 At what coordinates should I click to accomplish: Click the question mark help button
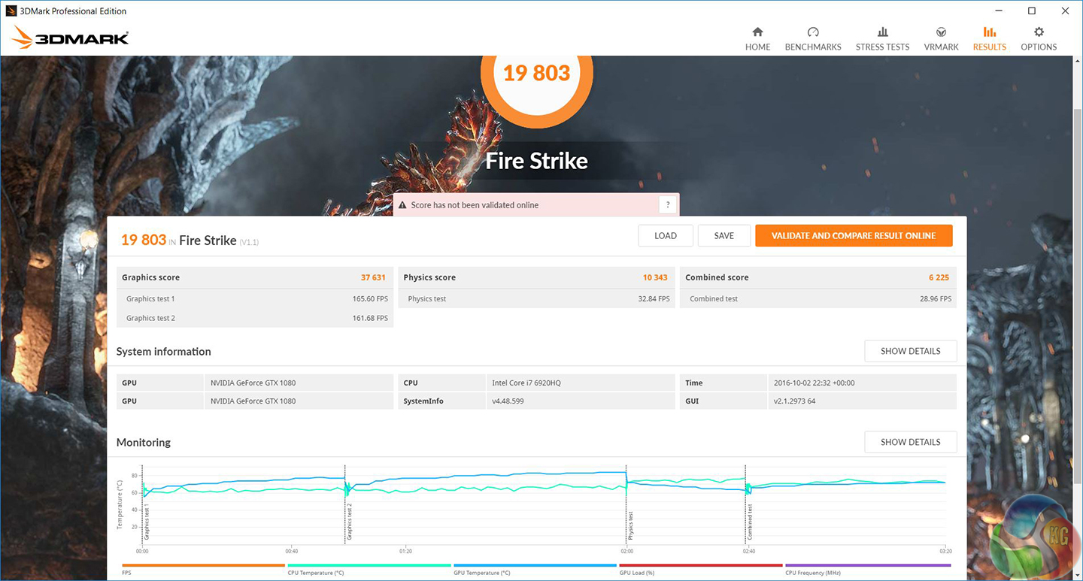(x=667, y=205)
